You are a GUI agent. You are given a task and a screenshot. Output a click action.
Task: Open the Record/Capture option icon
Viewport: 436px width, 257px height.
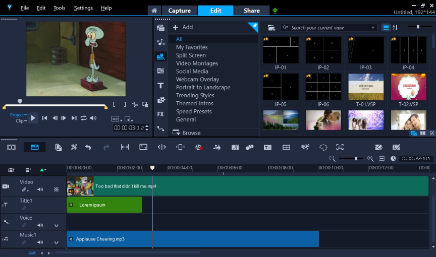point(198,147)
